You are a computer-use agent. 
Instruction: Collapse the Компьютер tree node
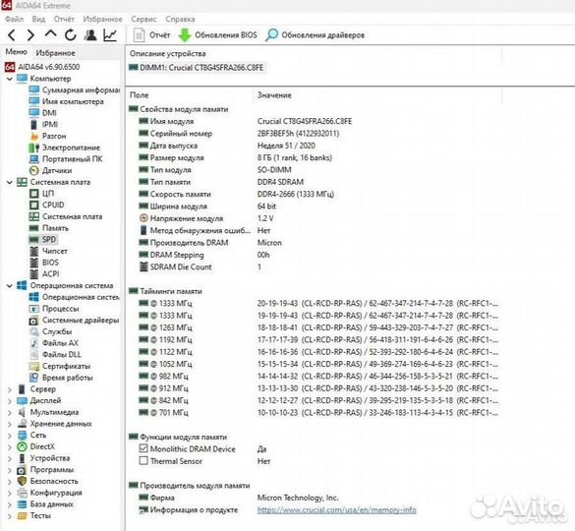pos(10,79)
